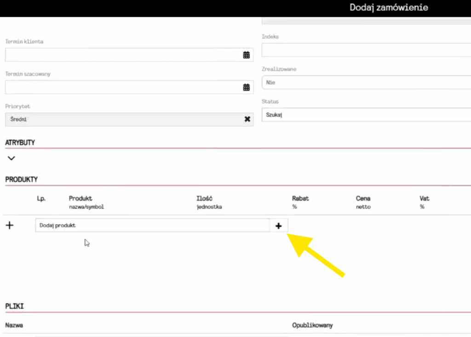The image size is (471, 337).
Task: Clear the Priorytet value Średni
Action: tap(247, 119)
